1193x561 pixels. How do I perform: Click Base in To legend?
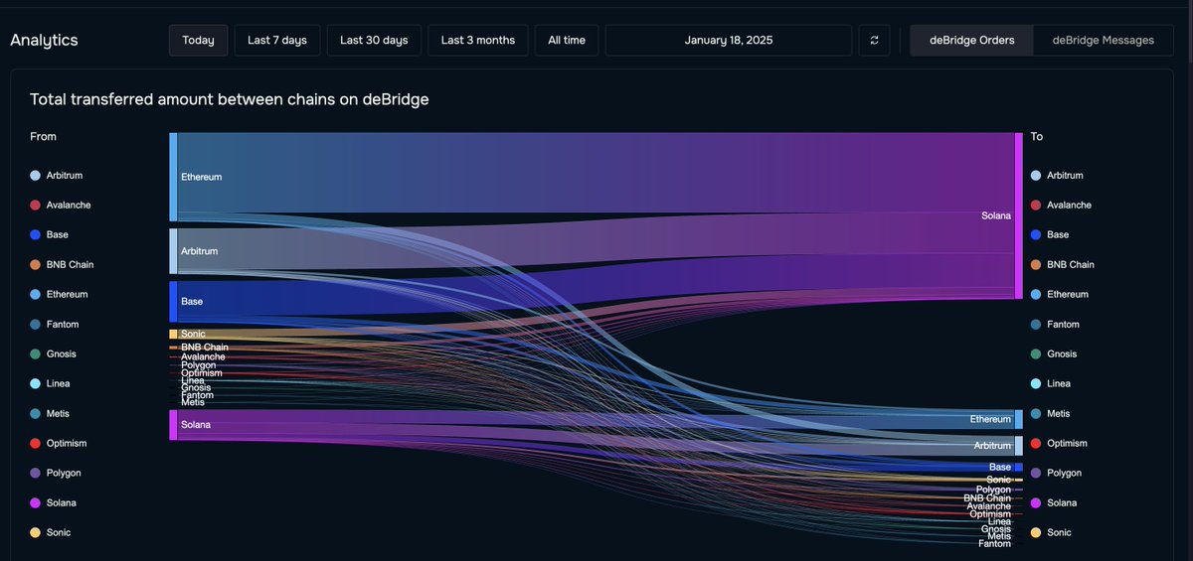click(x=1051, y=235)
